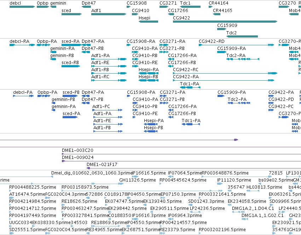The height and width of the screenshot is (235, 301).
Task: Click EST SD01243.3prime
Action: (190, 205)
